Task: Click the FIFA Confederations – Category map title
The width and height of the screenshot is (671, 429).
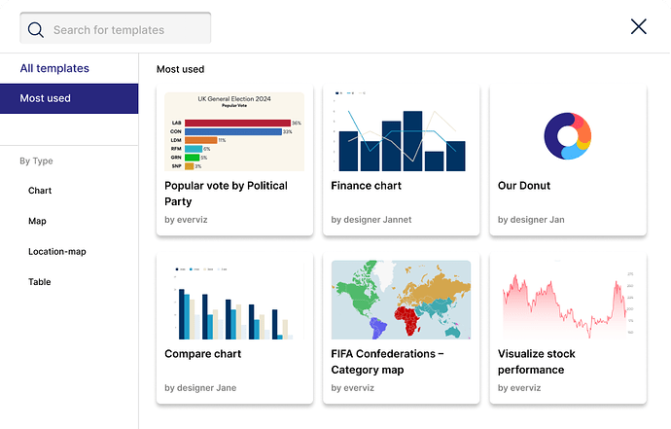Action: (387, 362)
